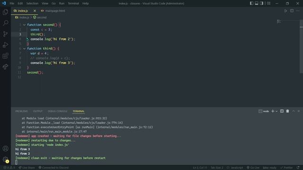Open the Accounts menu icon
The height and width of the screenshot is (170, 303).
(5, 148)
